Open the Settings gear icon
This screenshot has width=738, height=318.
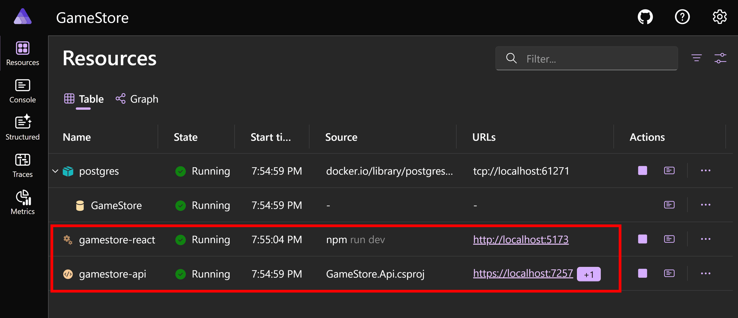pyautogui.click(x=720, y=17)
